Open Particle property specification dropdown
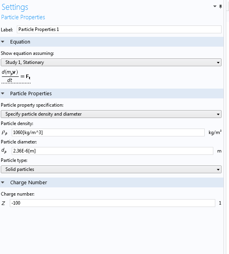Screen dimensions: 229x254 click(x=111, y=114)
